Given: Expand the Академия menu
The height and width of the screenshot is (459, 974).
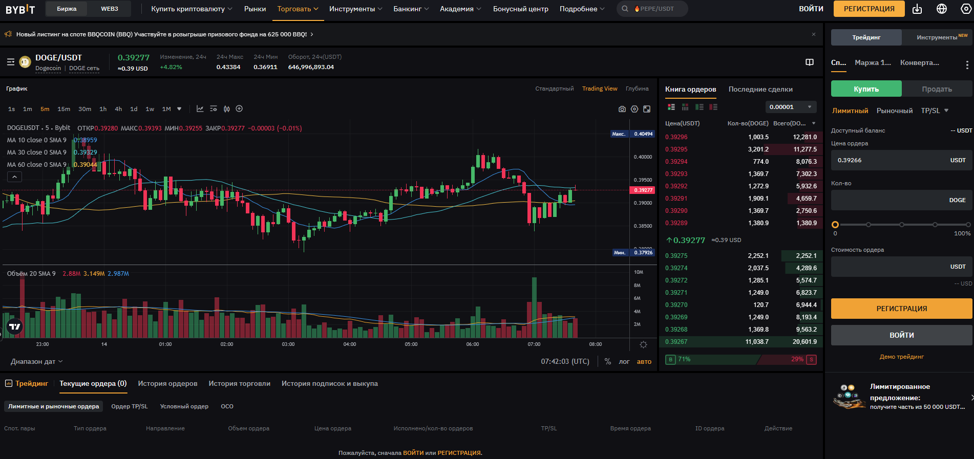Looking at the screenshot, I should point(460,9).
